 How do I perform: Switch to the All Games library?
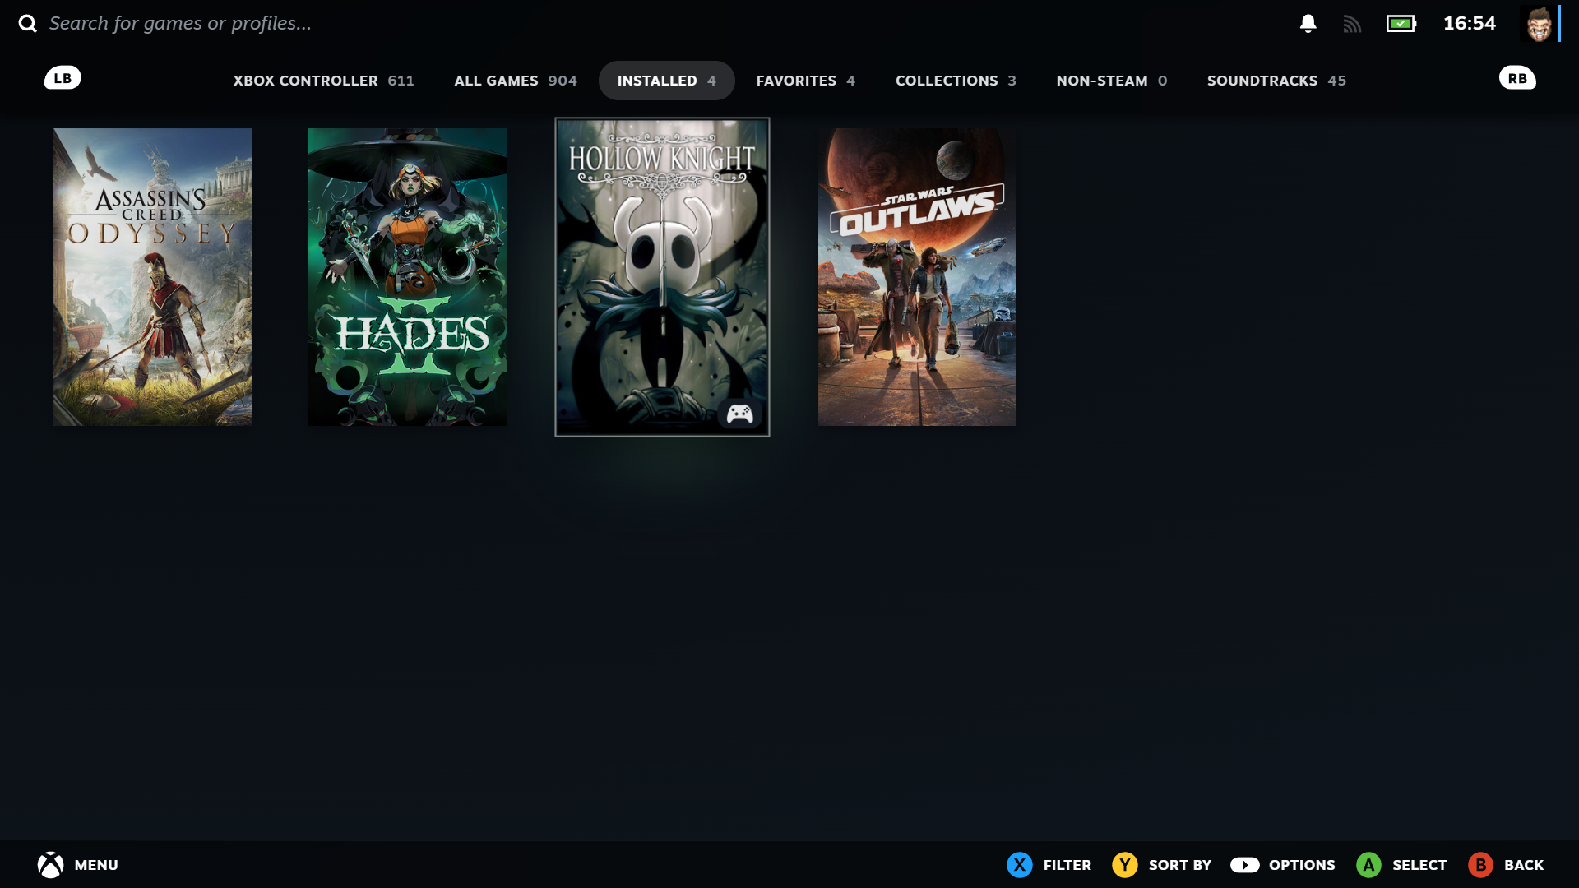pos(515,81)
